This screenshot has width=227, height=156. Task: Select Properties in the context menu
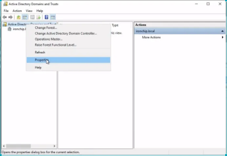[x=68, y=60]
